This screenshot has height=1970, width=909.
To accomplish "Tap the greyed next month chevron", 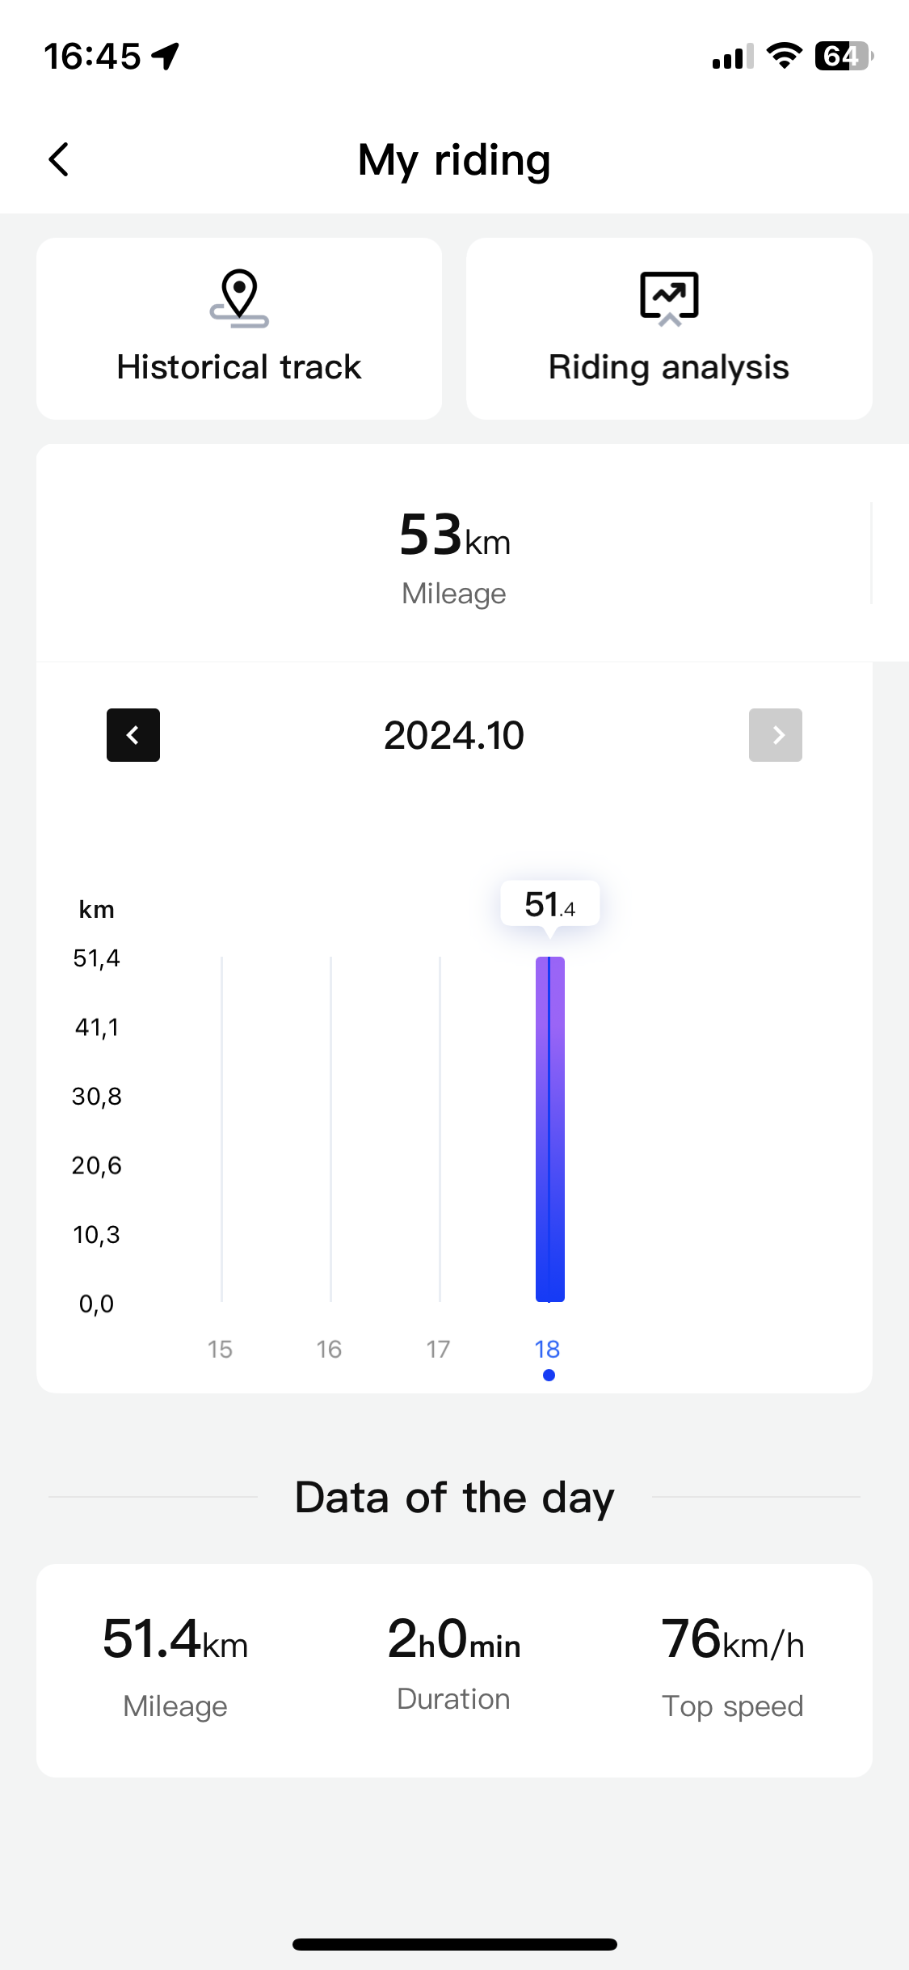I will pyautogui.click(x=775, y=735).
